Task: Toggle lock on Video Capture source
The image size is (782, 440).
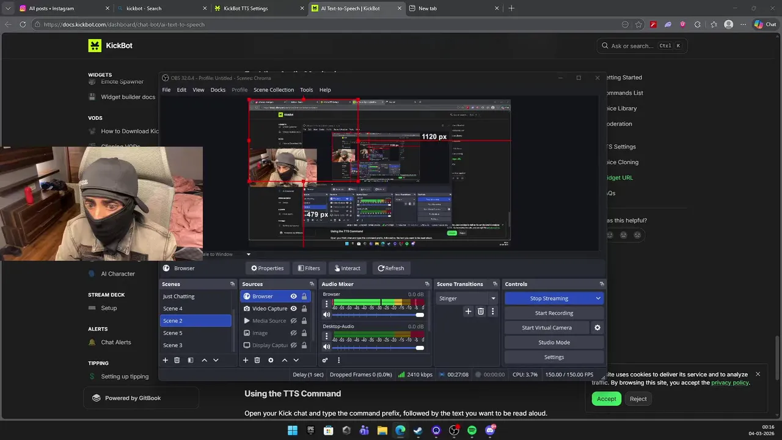Action: pos(304,309)
